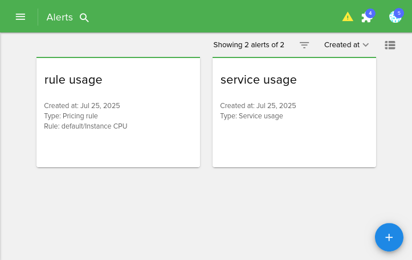Select the Rule: default/Instance CPU text

click(85, 126)
